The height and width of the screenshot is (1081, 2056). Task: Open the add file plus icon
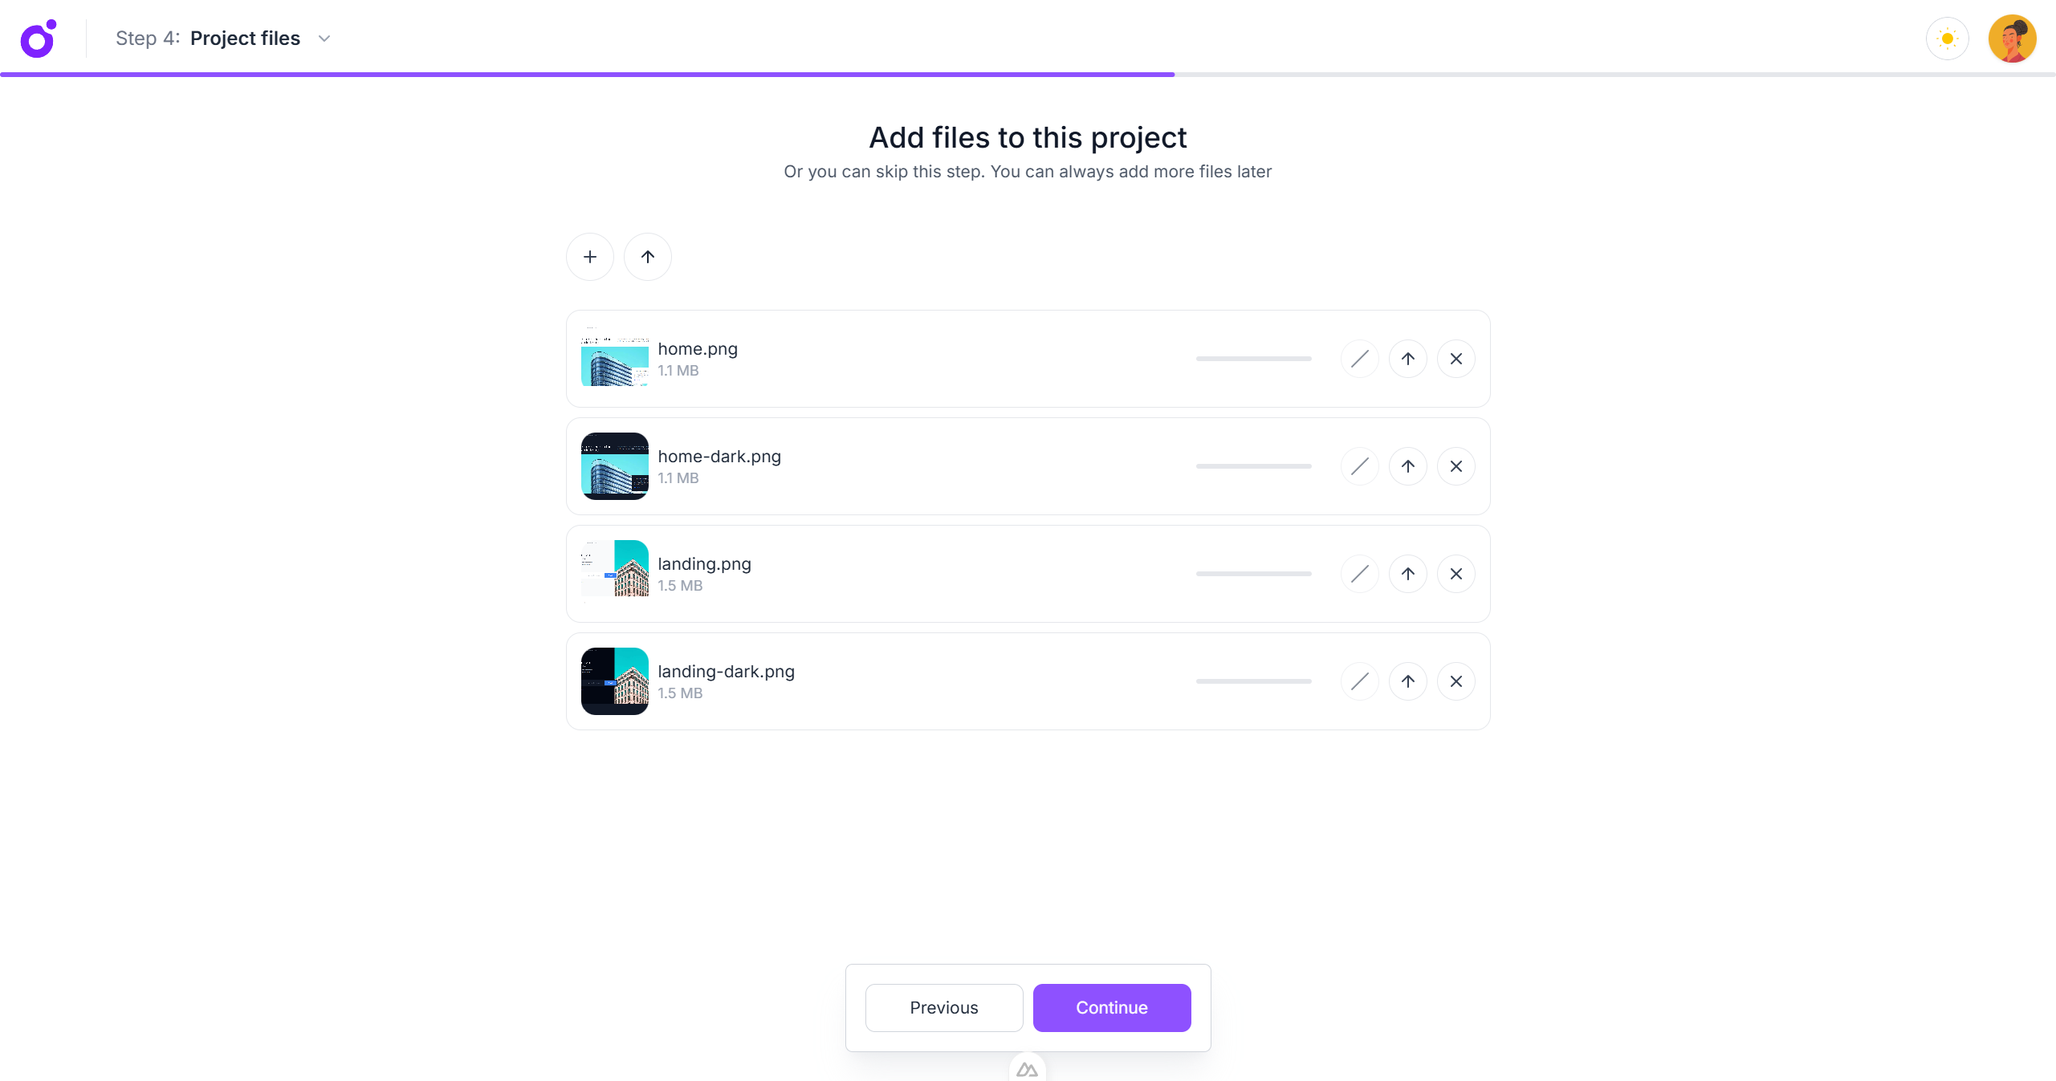click(589, 256)
